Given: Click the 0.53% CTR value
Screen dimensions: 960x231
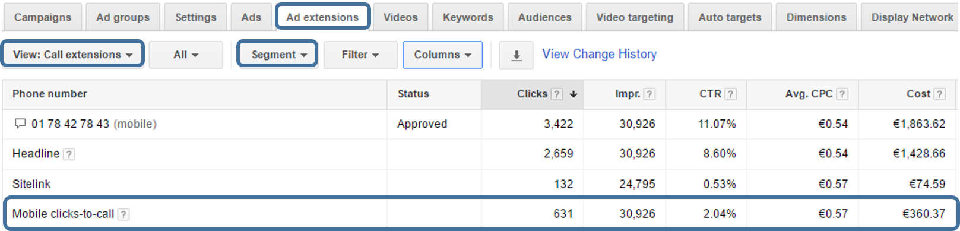Looking at the screenshot, I should [x=720, y=184].
